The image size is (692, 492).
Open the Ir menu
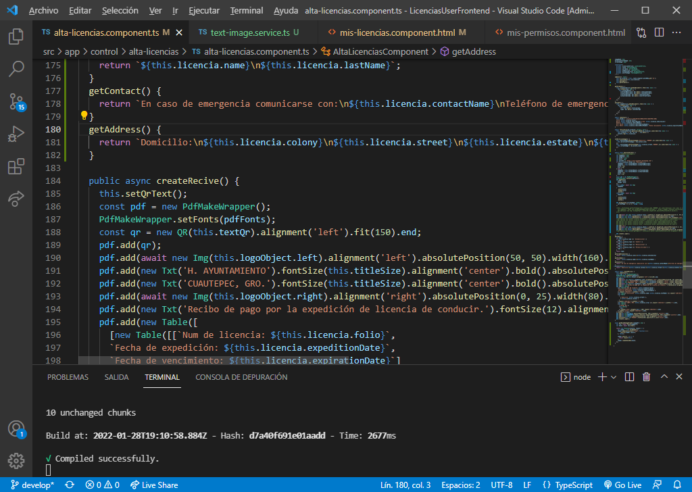tap(175, 11)
